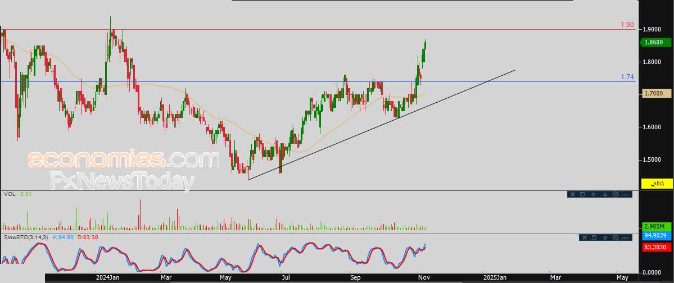Click the blue 94.9039 K value tag
The width and height of the screenshot is (674, 283).
657,235
